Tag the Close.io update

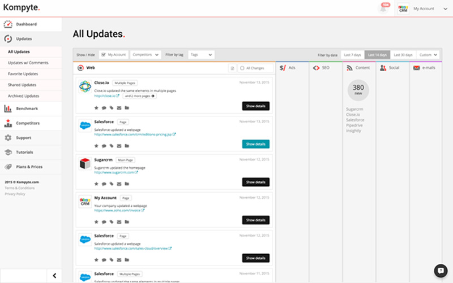coord(112,108)
